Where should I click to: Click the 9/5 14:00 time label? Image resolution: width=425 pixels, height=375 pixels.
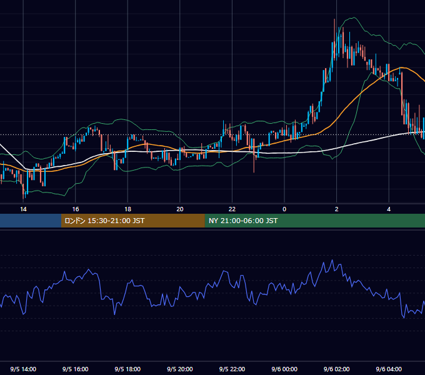[23, 369]
